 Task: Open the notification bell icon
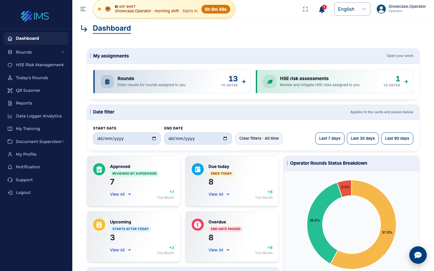pos(322,9)
